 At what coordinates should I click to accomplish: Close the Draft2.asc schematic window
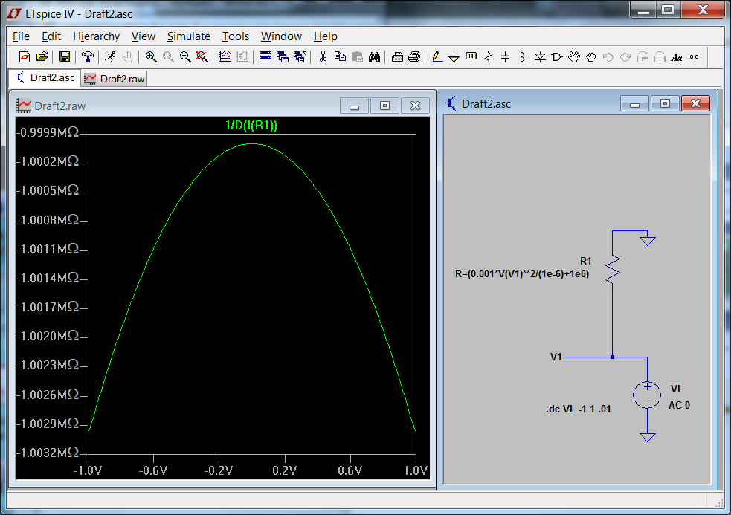[x=695, y=103]
